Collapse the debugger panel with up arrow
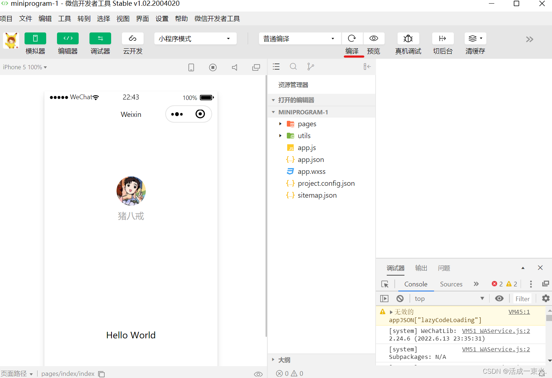Image resolution: width=552 pixels, height=378 pixels. pos(523,268)
